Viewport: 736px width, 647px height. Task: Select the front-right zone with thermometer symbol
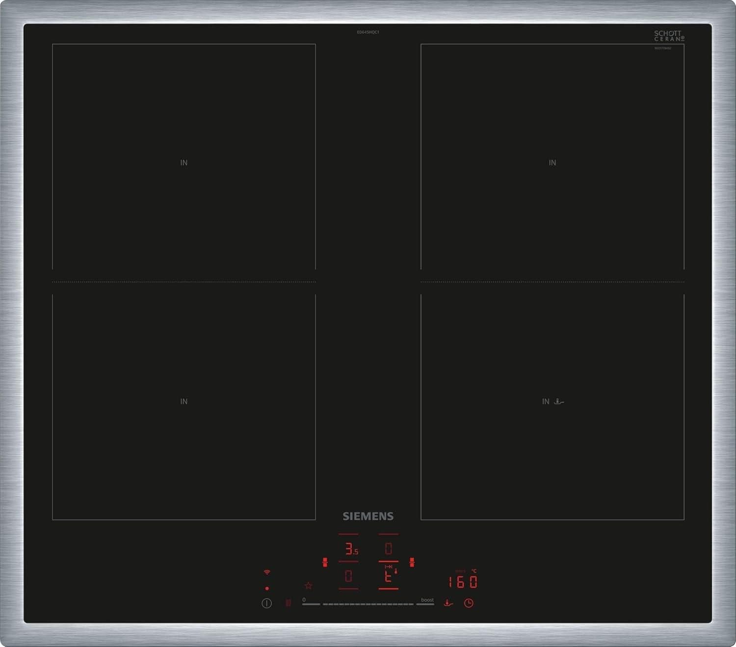pyautogui.click(x=388, y=576)
